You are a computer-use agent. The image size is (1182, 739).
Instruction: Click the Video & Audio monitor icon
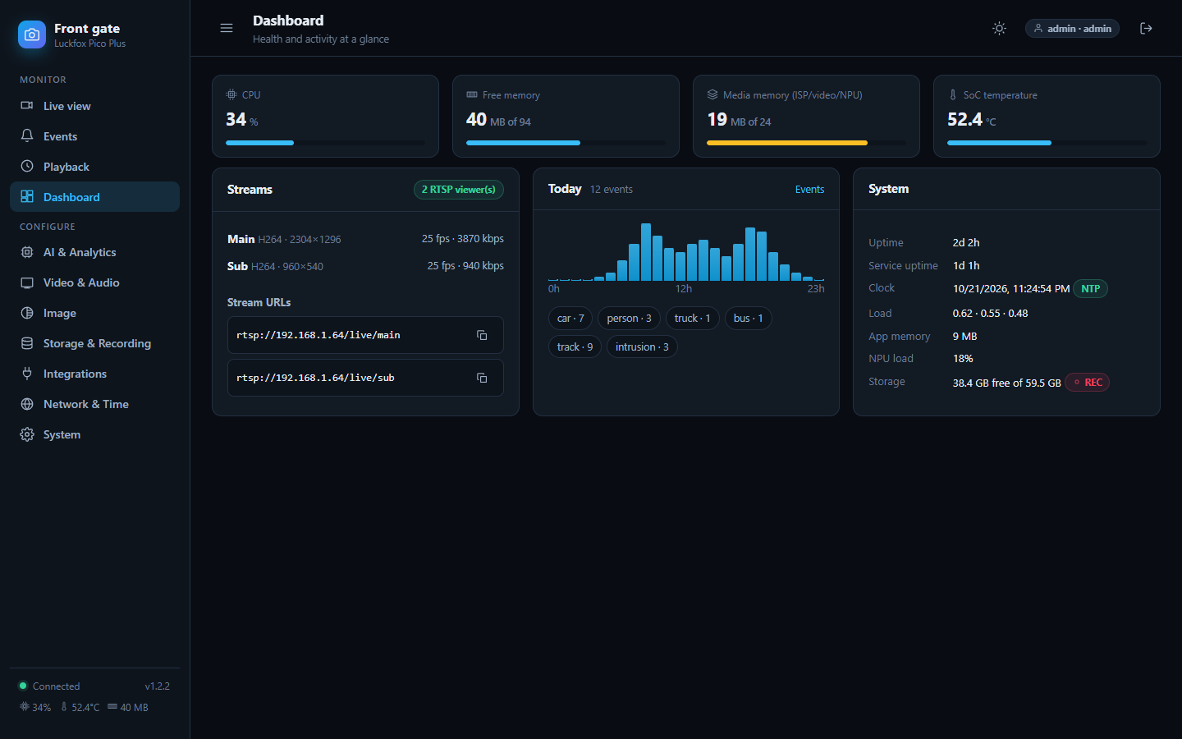point(27,282)
